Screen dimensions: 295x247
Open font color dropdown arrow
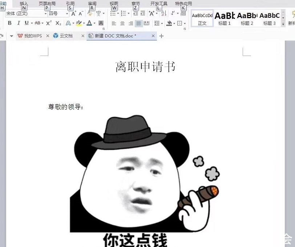pos(94,23)
